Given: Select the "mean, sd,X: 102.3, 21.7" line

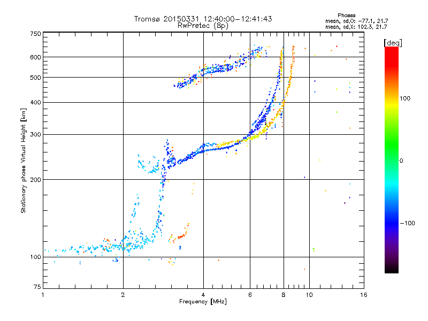Looking at the screenshot, I should click(x=356, y=27).
